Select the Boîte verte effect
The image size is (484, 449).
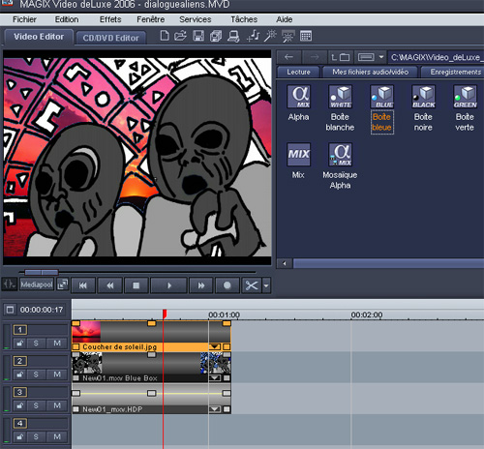click(x=465, y=97)
